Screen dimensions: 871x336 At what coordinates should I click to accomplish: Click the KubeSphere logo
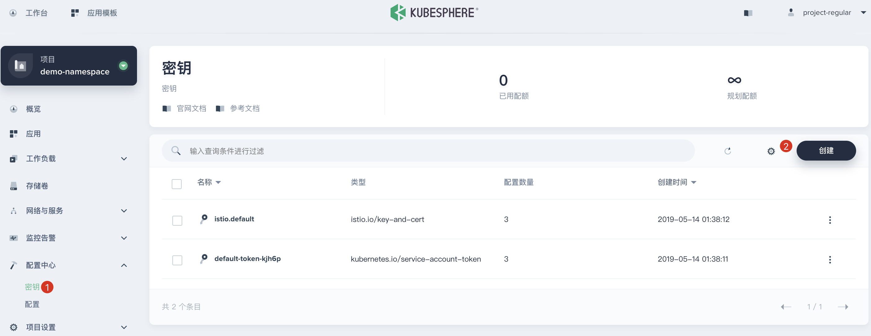tap(435, 13)
